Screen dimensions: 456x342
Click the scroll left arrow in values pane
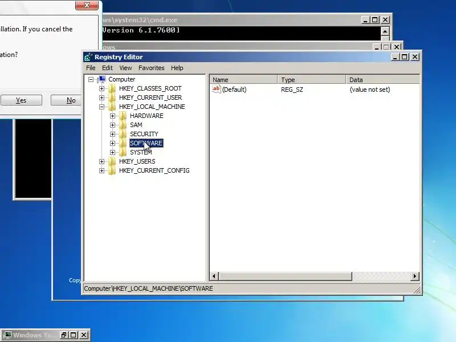(x=214, y=276)
